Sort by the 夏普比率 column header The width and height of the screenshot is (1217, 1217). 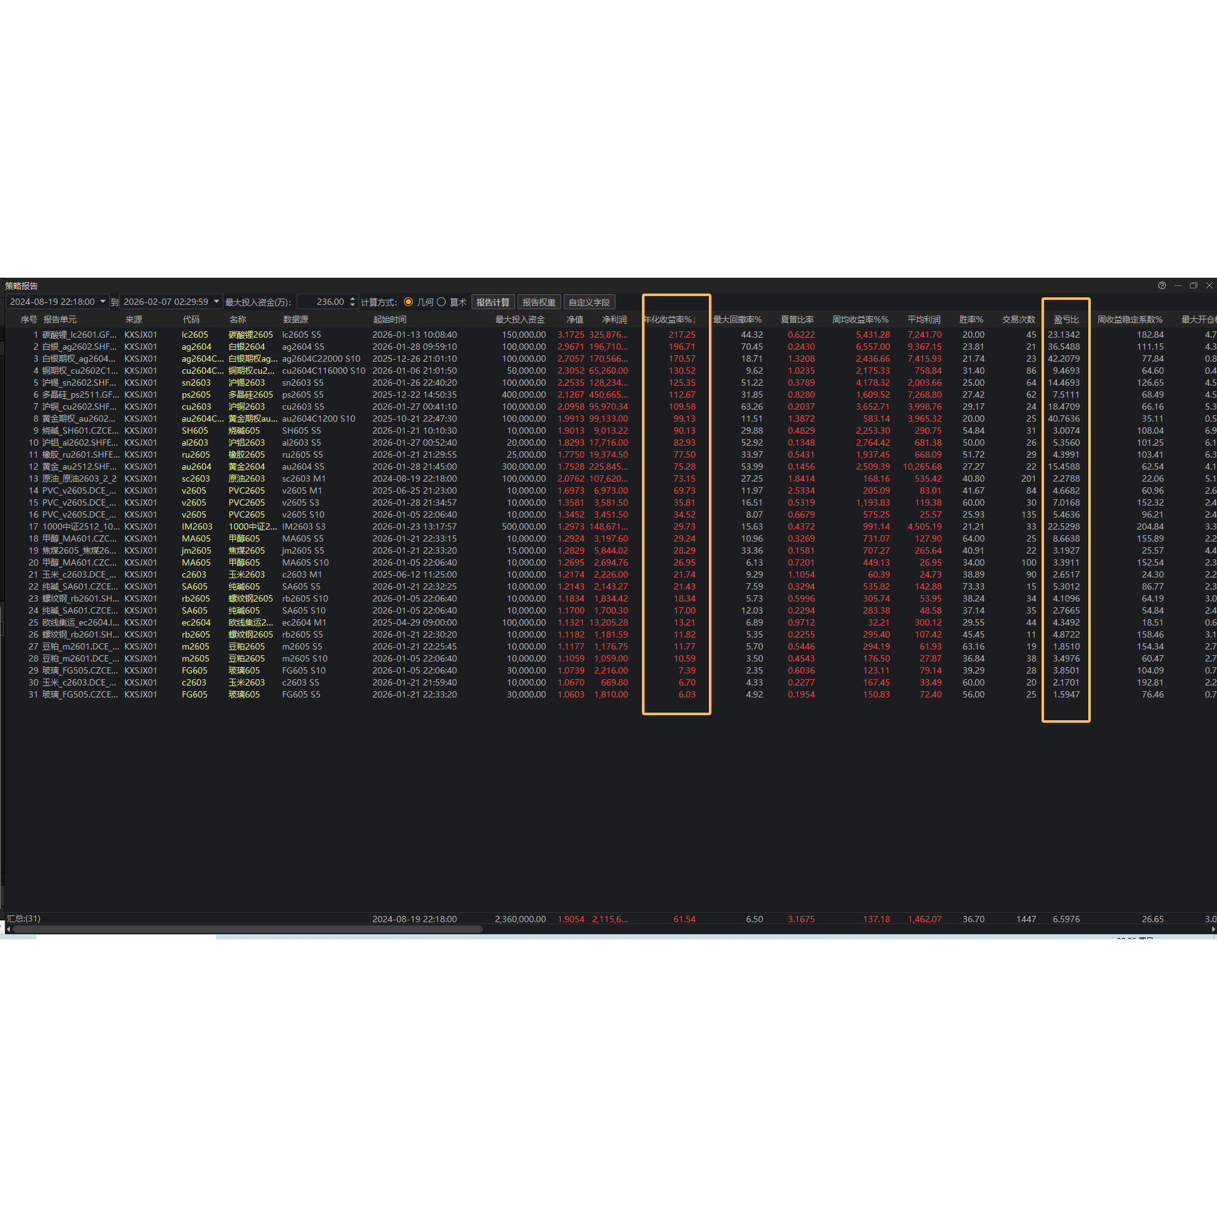tap(797, 319)
